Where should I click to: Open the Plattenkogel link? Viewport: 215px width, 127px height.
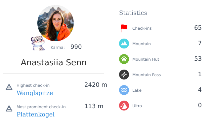pos(35,114)
